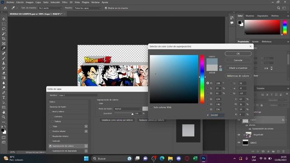This screenshot has height=163, width=290.
Task: Open Tam. de muestra dropdown
Action: point(50,8)
